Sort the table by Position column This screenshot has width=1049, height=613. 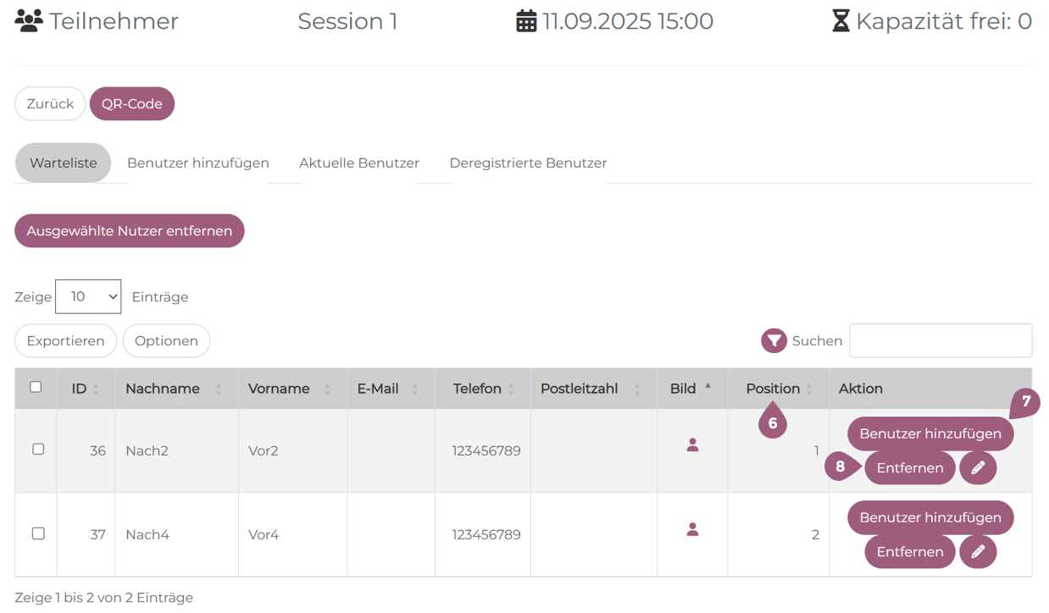[x=773, y=389]
